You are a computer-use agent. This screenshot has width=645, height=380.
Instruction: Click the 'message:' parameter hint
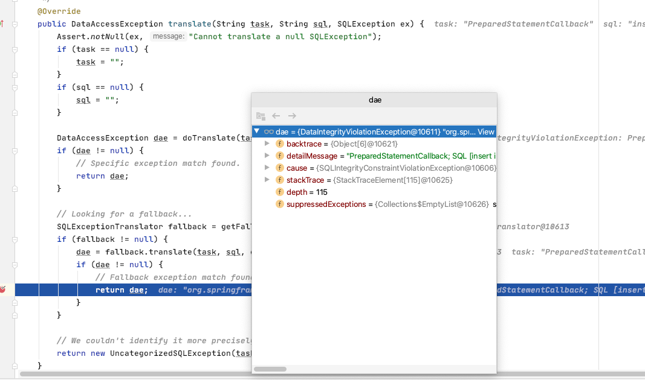tap(169, 37)
